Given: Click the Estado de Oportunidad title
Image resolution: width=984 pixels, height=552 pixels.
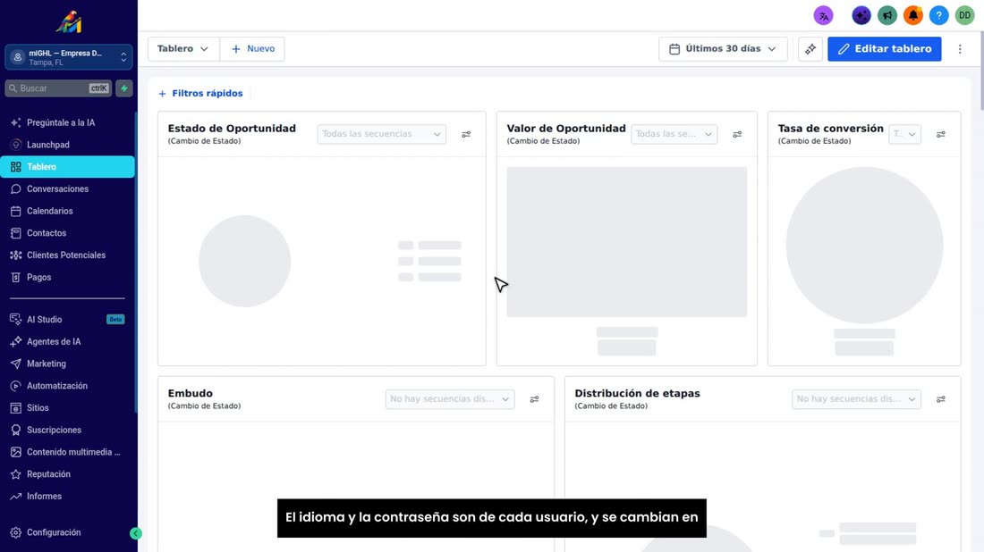Looking at the screenshot, I should coord(232,129).
